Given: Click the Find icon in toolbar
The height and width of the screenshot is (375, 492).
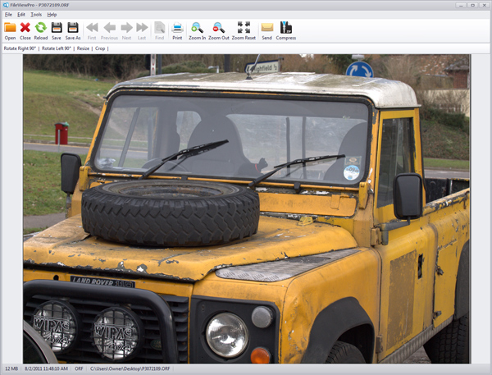Looking at the screenshot, I should (x=160, y=28).
